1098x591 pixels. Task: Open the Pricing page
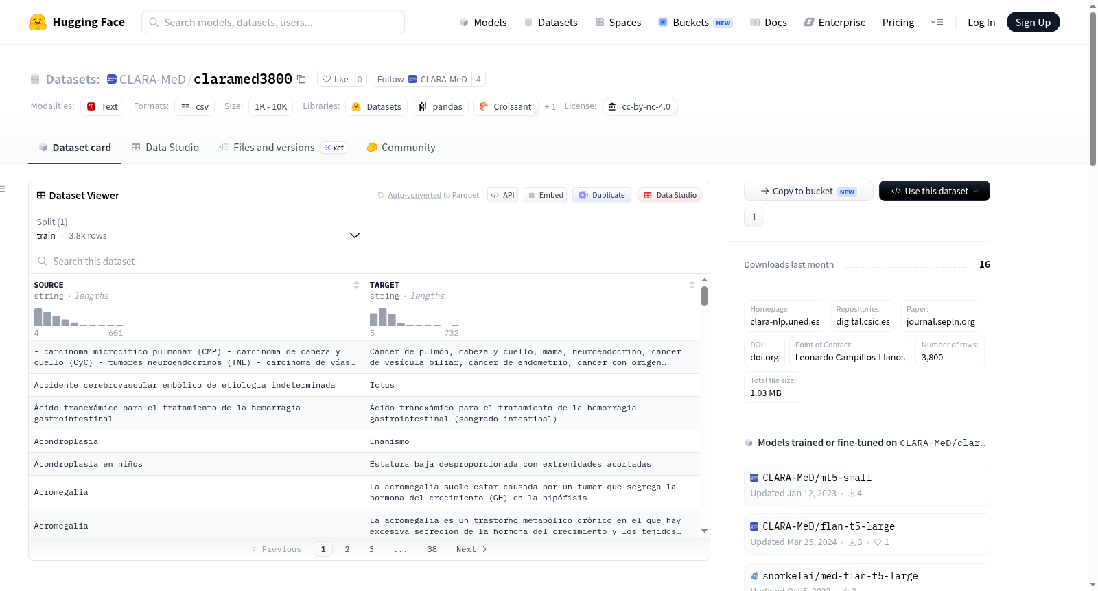point(898,22)
